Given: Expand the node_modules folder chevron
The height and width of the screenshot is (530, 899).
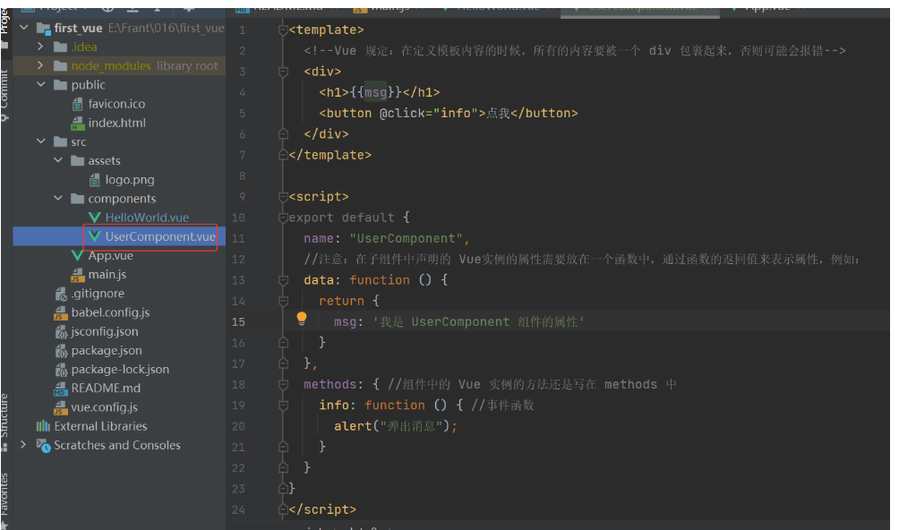Looking at the screenshot, I should pos(40,65).
